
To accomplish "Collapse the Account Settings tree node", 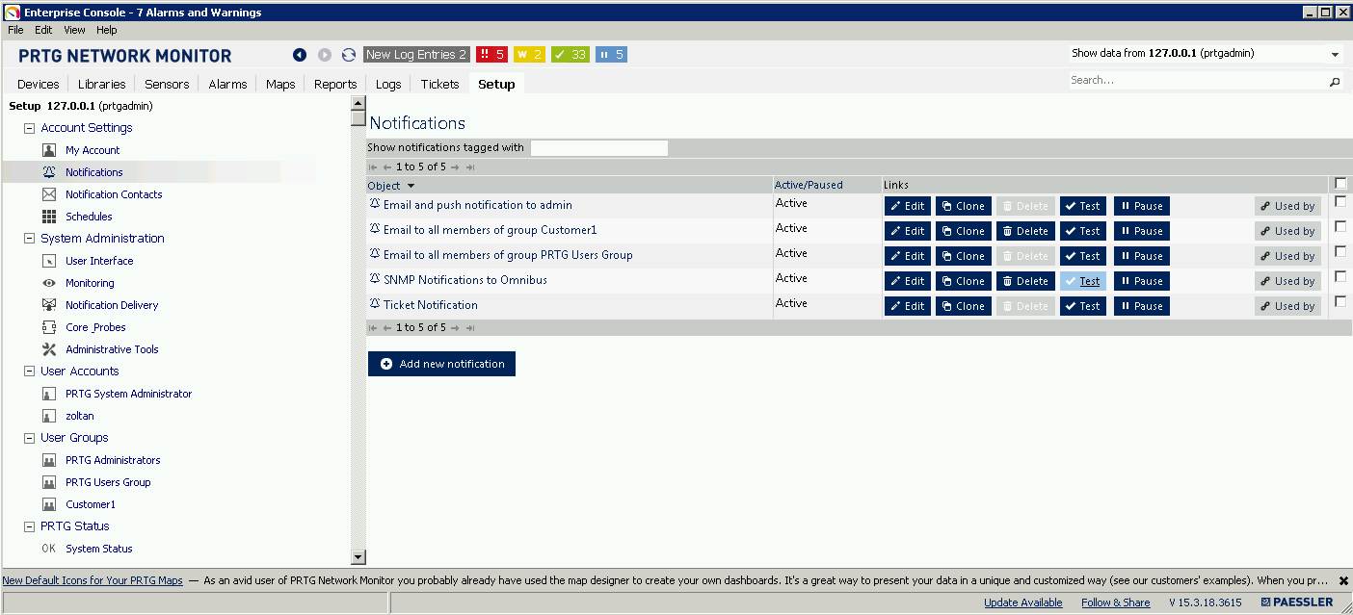I will point(29,128).
